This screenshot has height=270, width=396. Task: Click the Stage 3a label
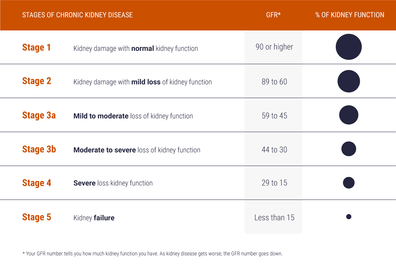[39, 115]
